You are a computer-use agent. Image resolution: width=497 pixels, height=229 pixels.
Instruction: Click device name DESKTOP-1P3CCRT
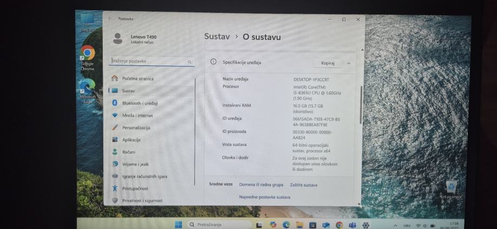(311, 79)
